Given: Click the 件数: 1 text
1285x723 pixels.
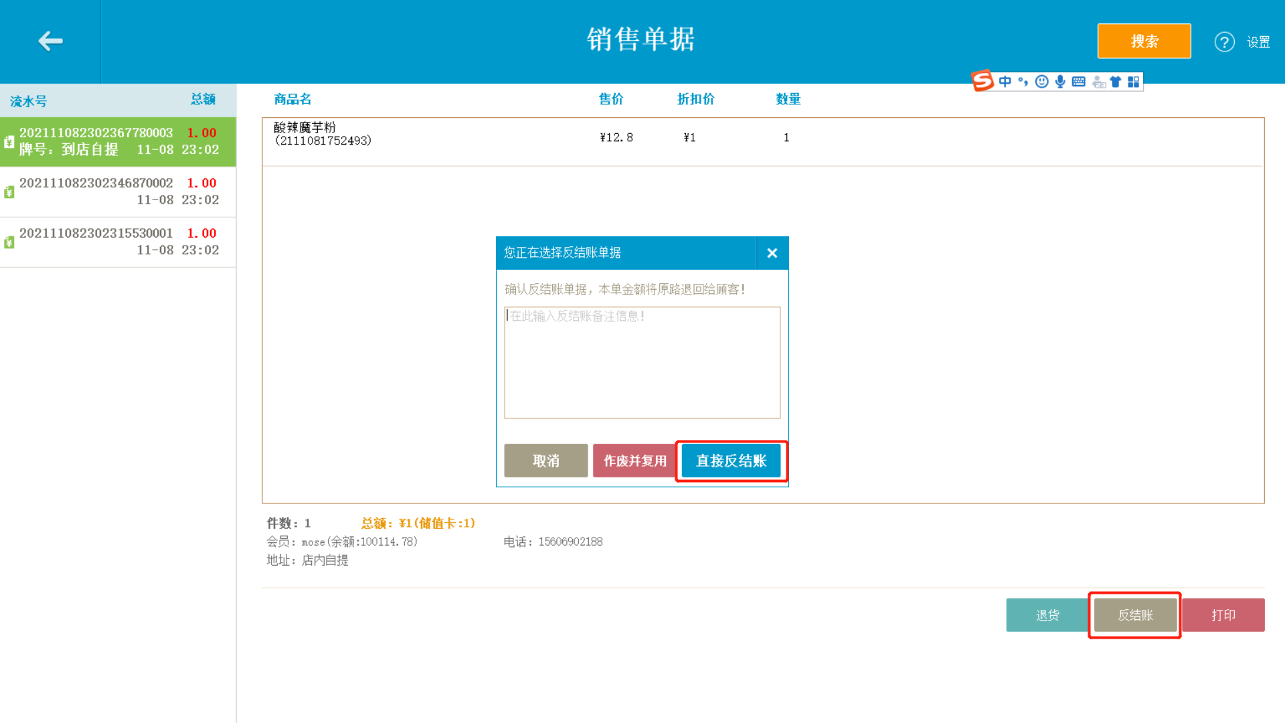Looking at the screenshot, I should 288,523.
